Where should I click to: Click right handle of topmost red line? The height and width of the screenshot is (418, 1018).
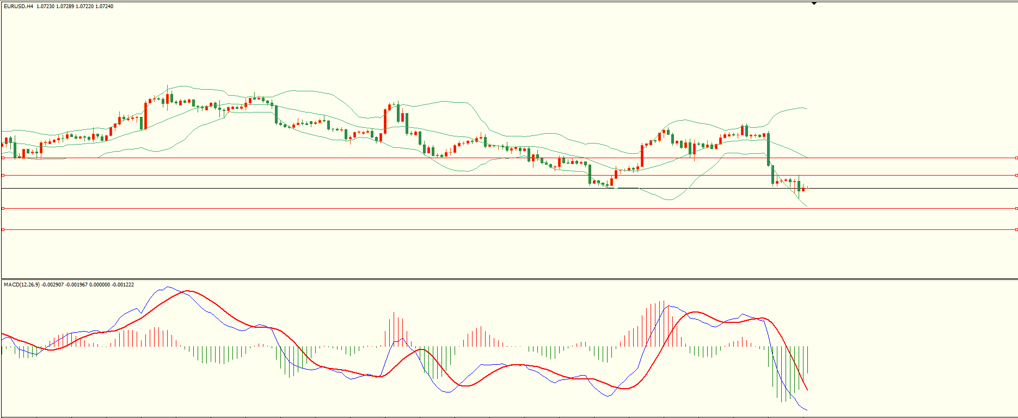[1016, 158]
